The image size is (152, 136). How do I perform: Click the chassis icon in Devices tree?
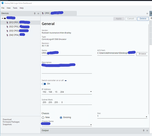coord(5,18)
